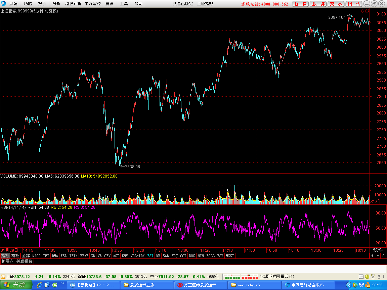Open the 帮助 menu
The image size is (387, 290).
pos(138,4)
